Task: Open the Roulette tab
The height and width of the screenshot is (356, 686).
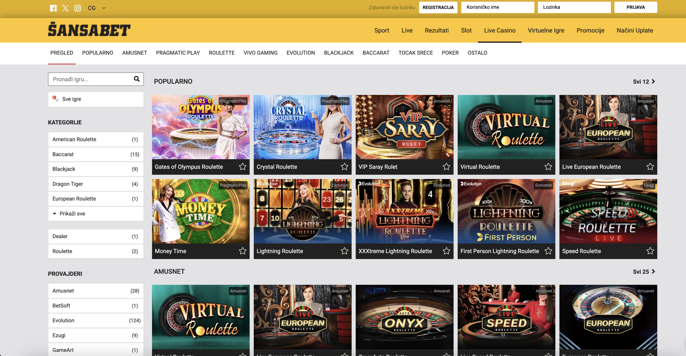Action: (222, 53)
